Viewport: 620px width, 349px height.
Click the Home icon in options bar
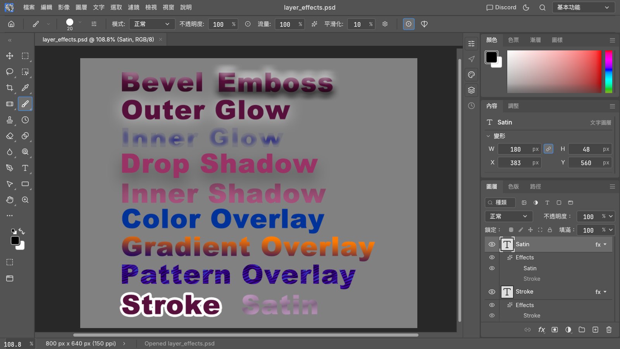[x=11, y=24]
